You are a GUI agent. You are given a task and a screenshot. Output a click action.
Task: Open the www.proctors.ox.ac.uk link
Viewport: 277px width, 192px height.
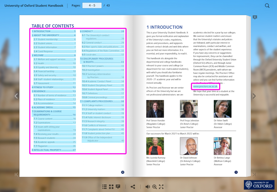coord(205,86)
